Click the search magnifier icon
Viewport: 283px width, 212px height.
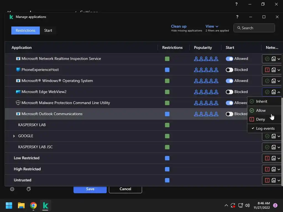[x=239, y=28]
